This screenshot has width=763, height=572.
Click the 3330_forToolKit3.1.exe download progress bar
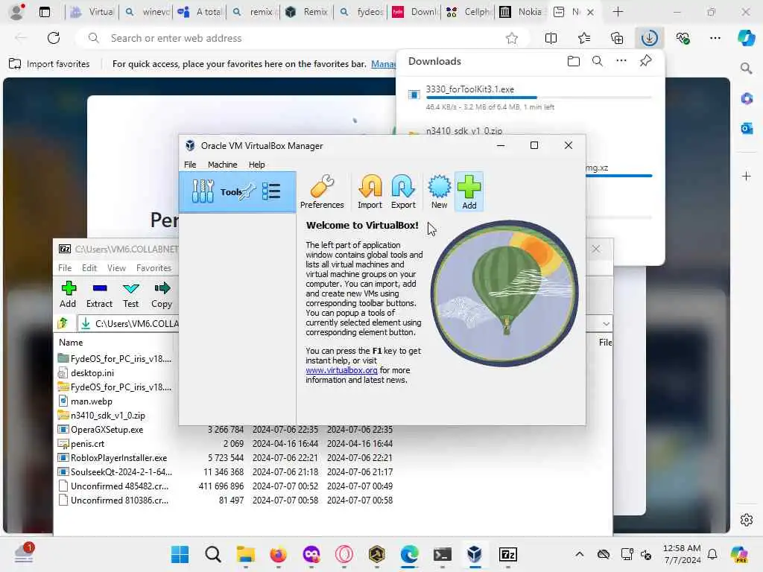point(539,98)
